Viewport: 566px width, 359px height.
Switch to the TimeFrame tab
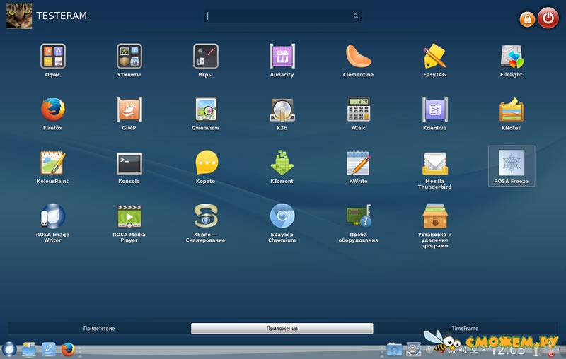tap(465, 329)
